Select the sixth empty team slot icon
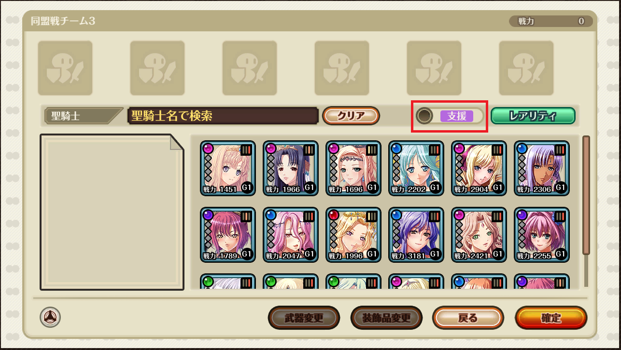 coord(526,68)
